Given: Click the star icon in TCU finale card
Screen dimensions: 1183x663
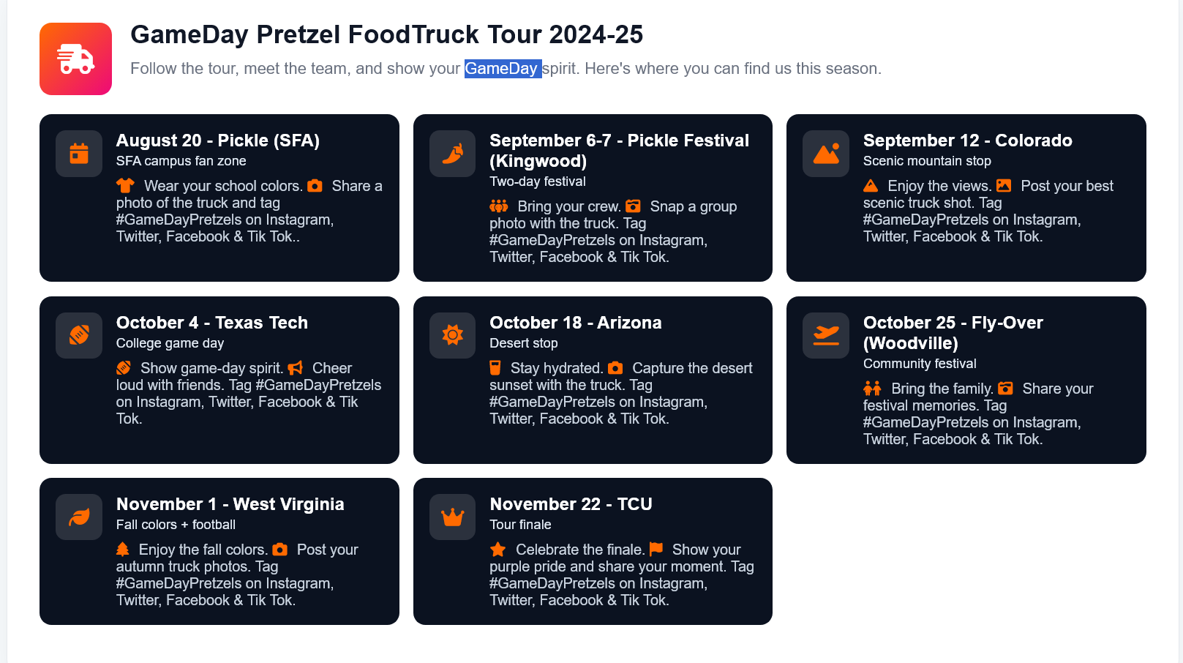Looking at the screenshot, I should (498, 550).
